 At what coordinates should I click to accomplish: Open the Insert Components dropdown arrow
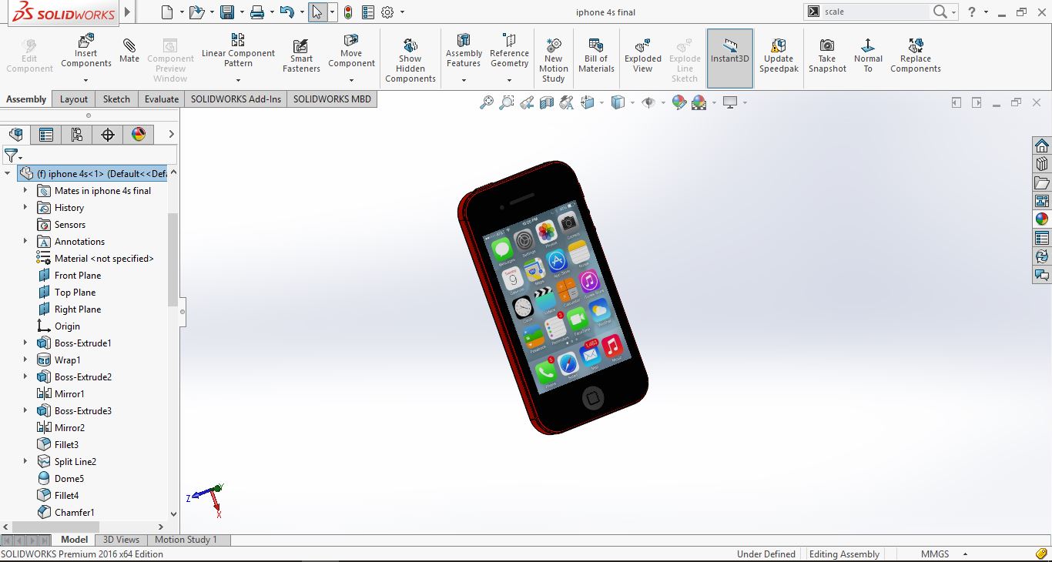tap(85, 80)
